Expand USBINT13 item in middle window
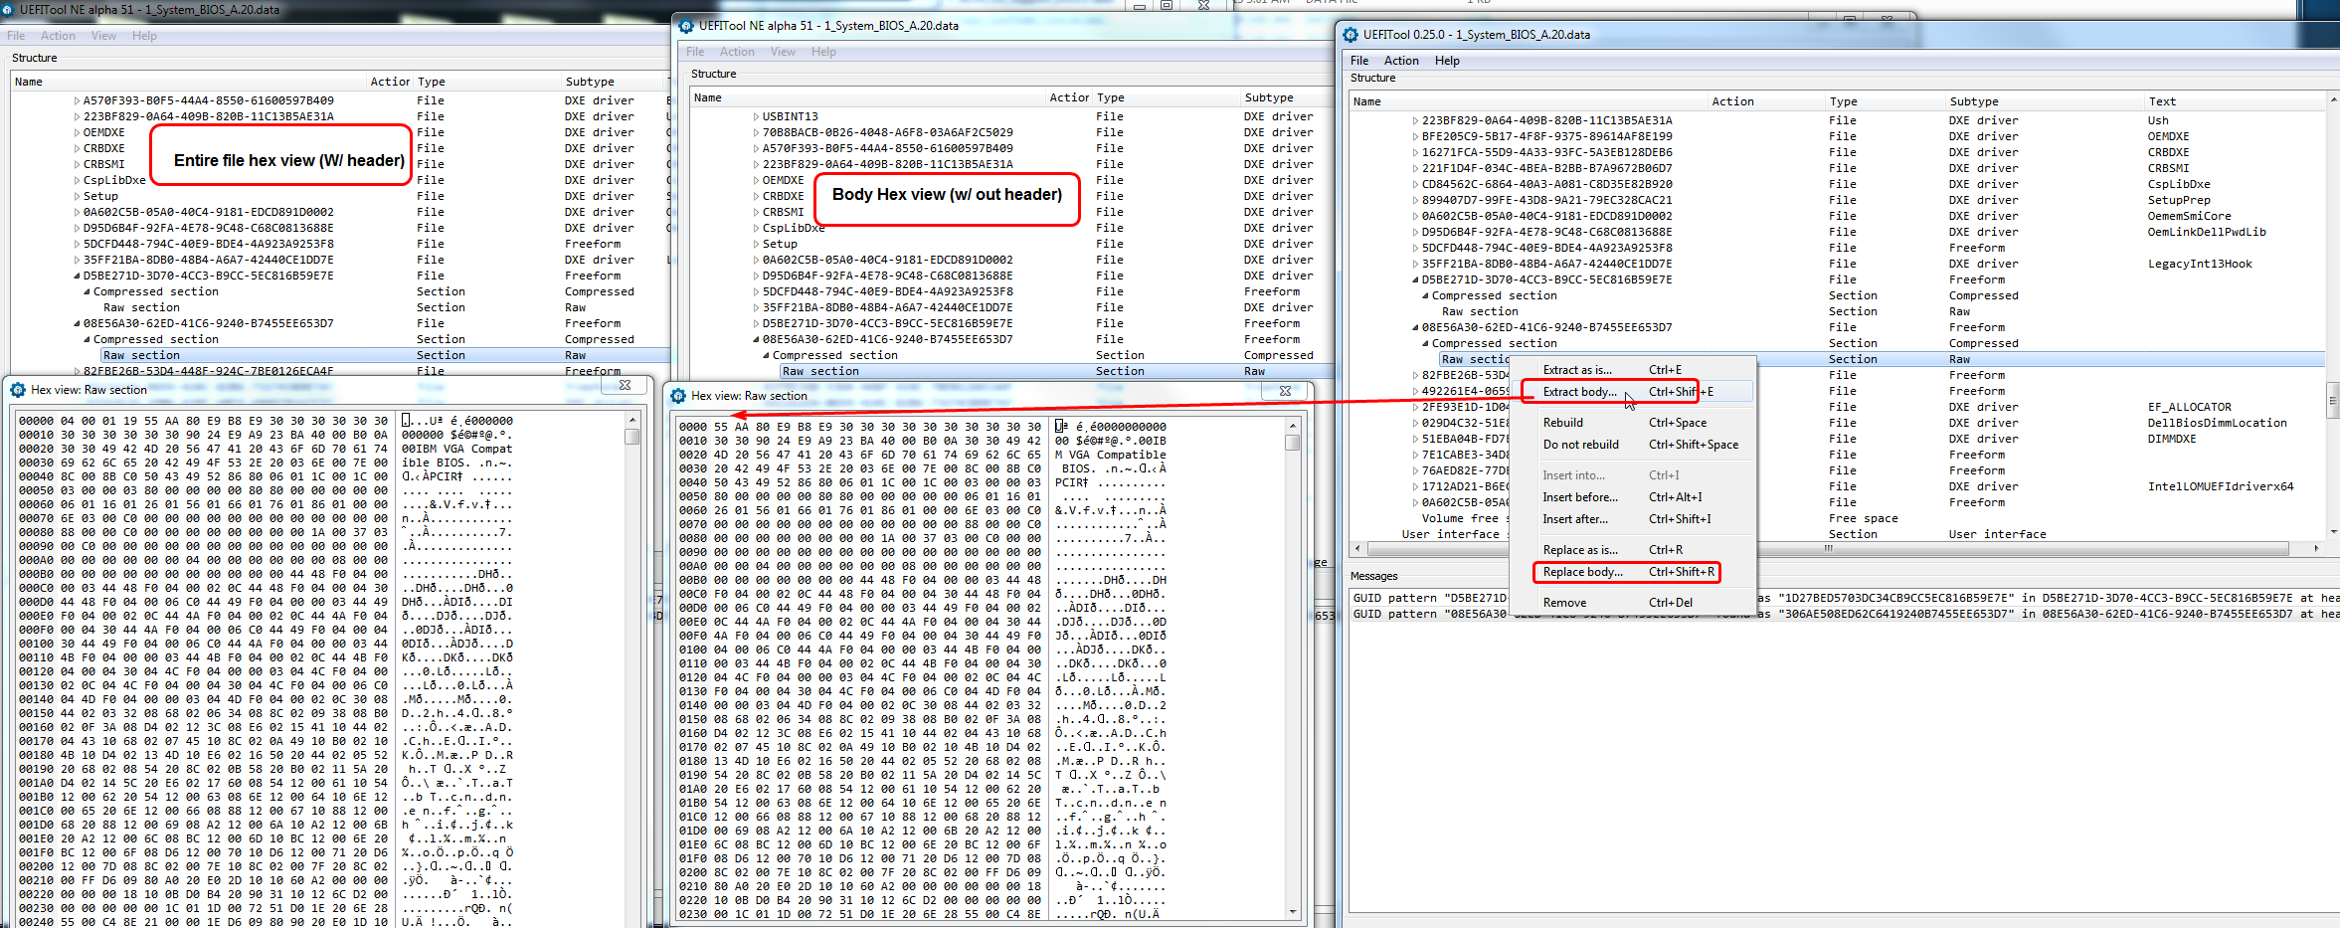2340x928 pixels. [x=756, y=116]
